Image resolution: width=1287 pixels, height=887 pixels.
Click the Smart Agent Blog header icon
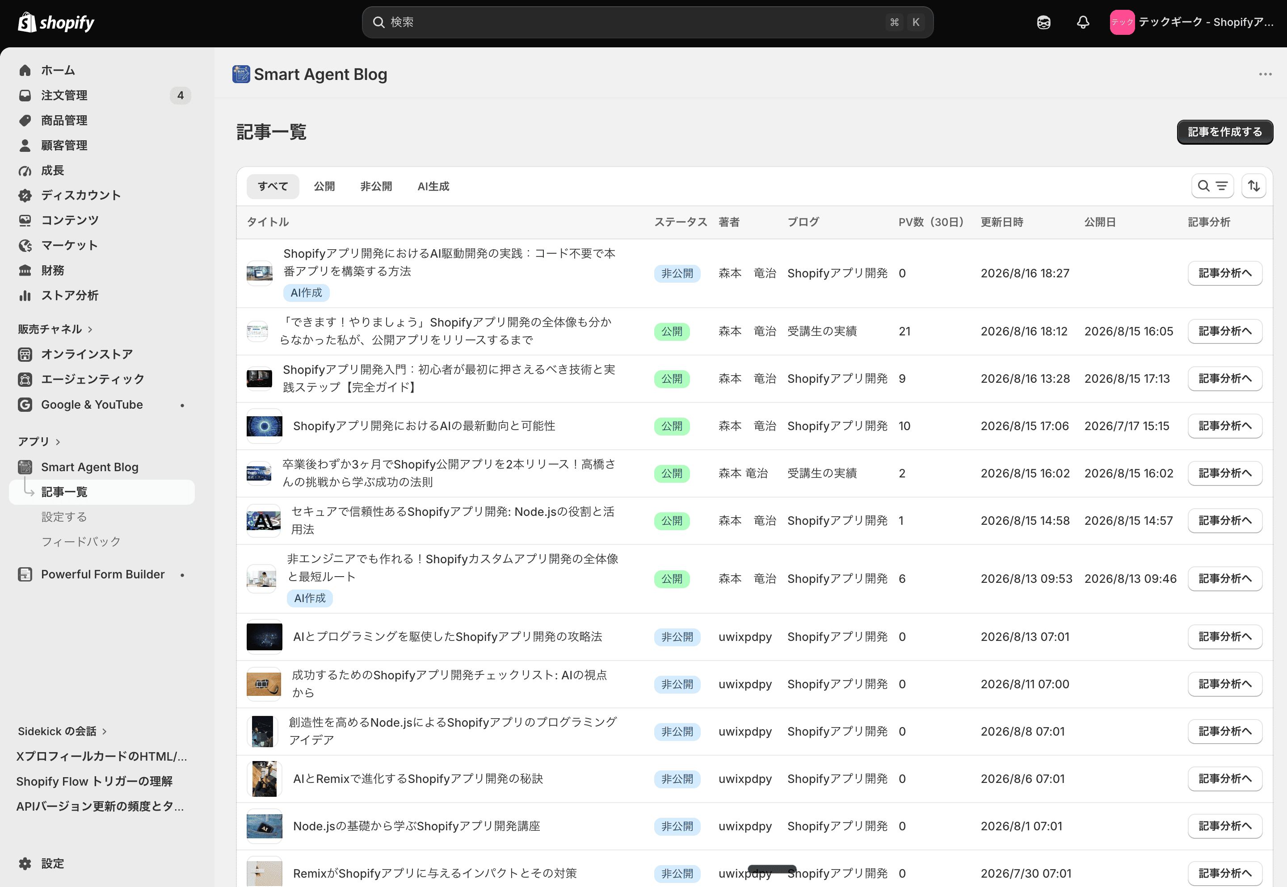(241, 74)
